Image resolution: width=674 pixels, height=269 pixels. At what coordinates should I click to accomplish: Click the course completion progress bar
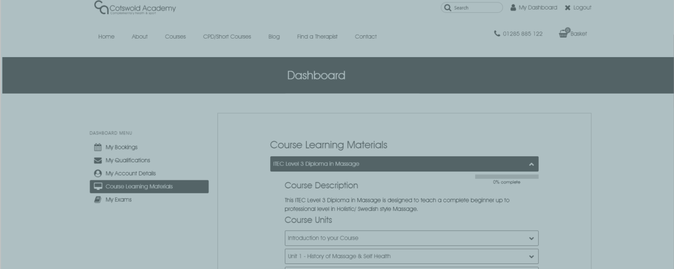point(506,177)
